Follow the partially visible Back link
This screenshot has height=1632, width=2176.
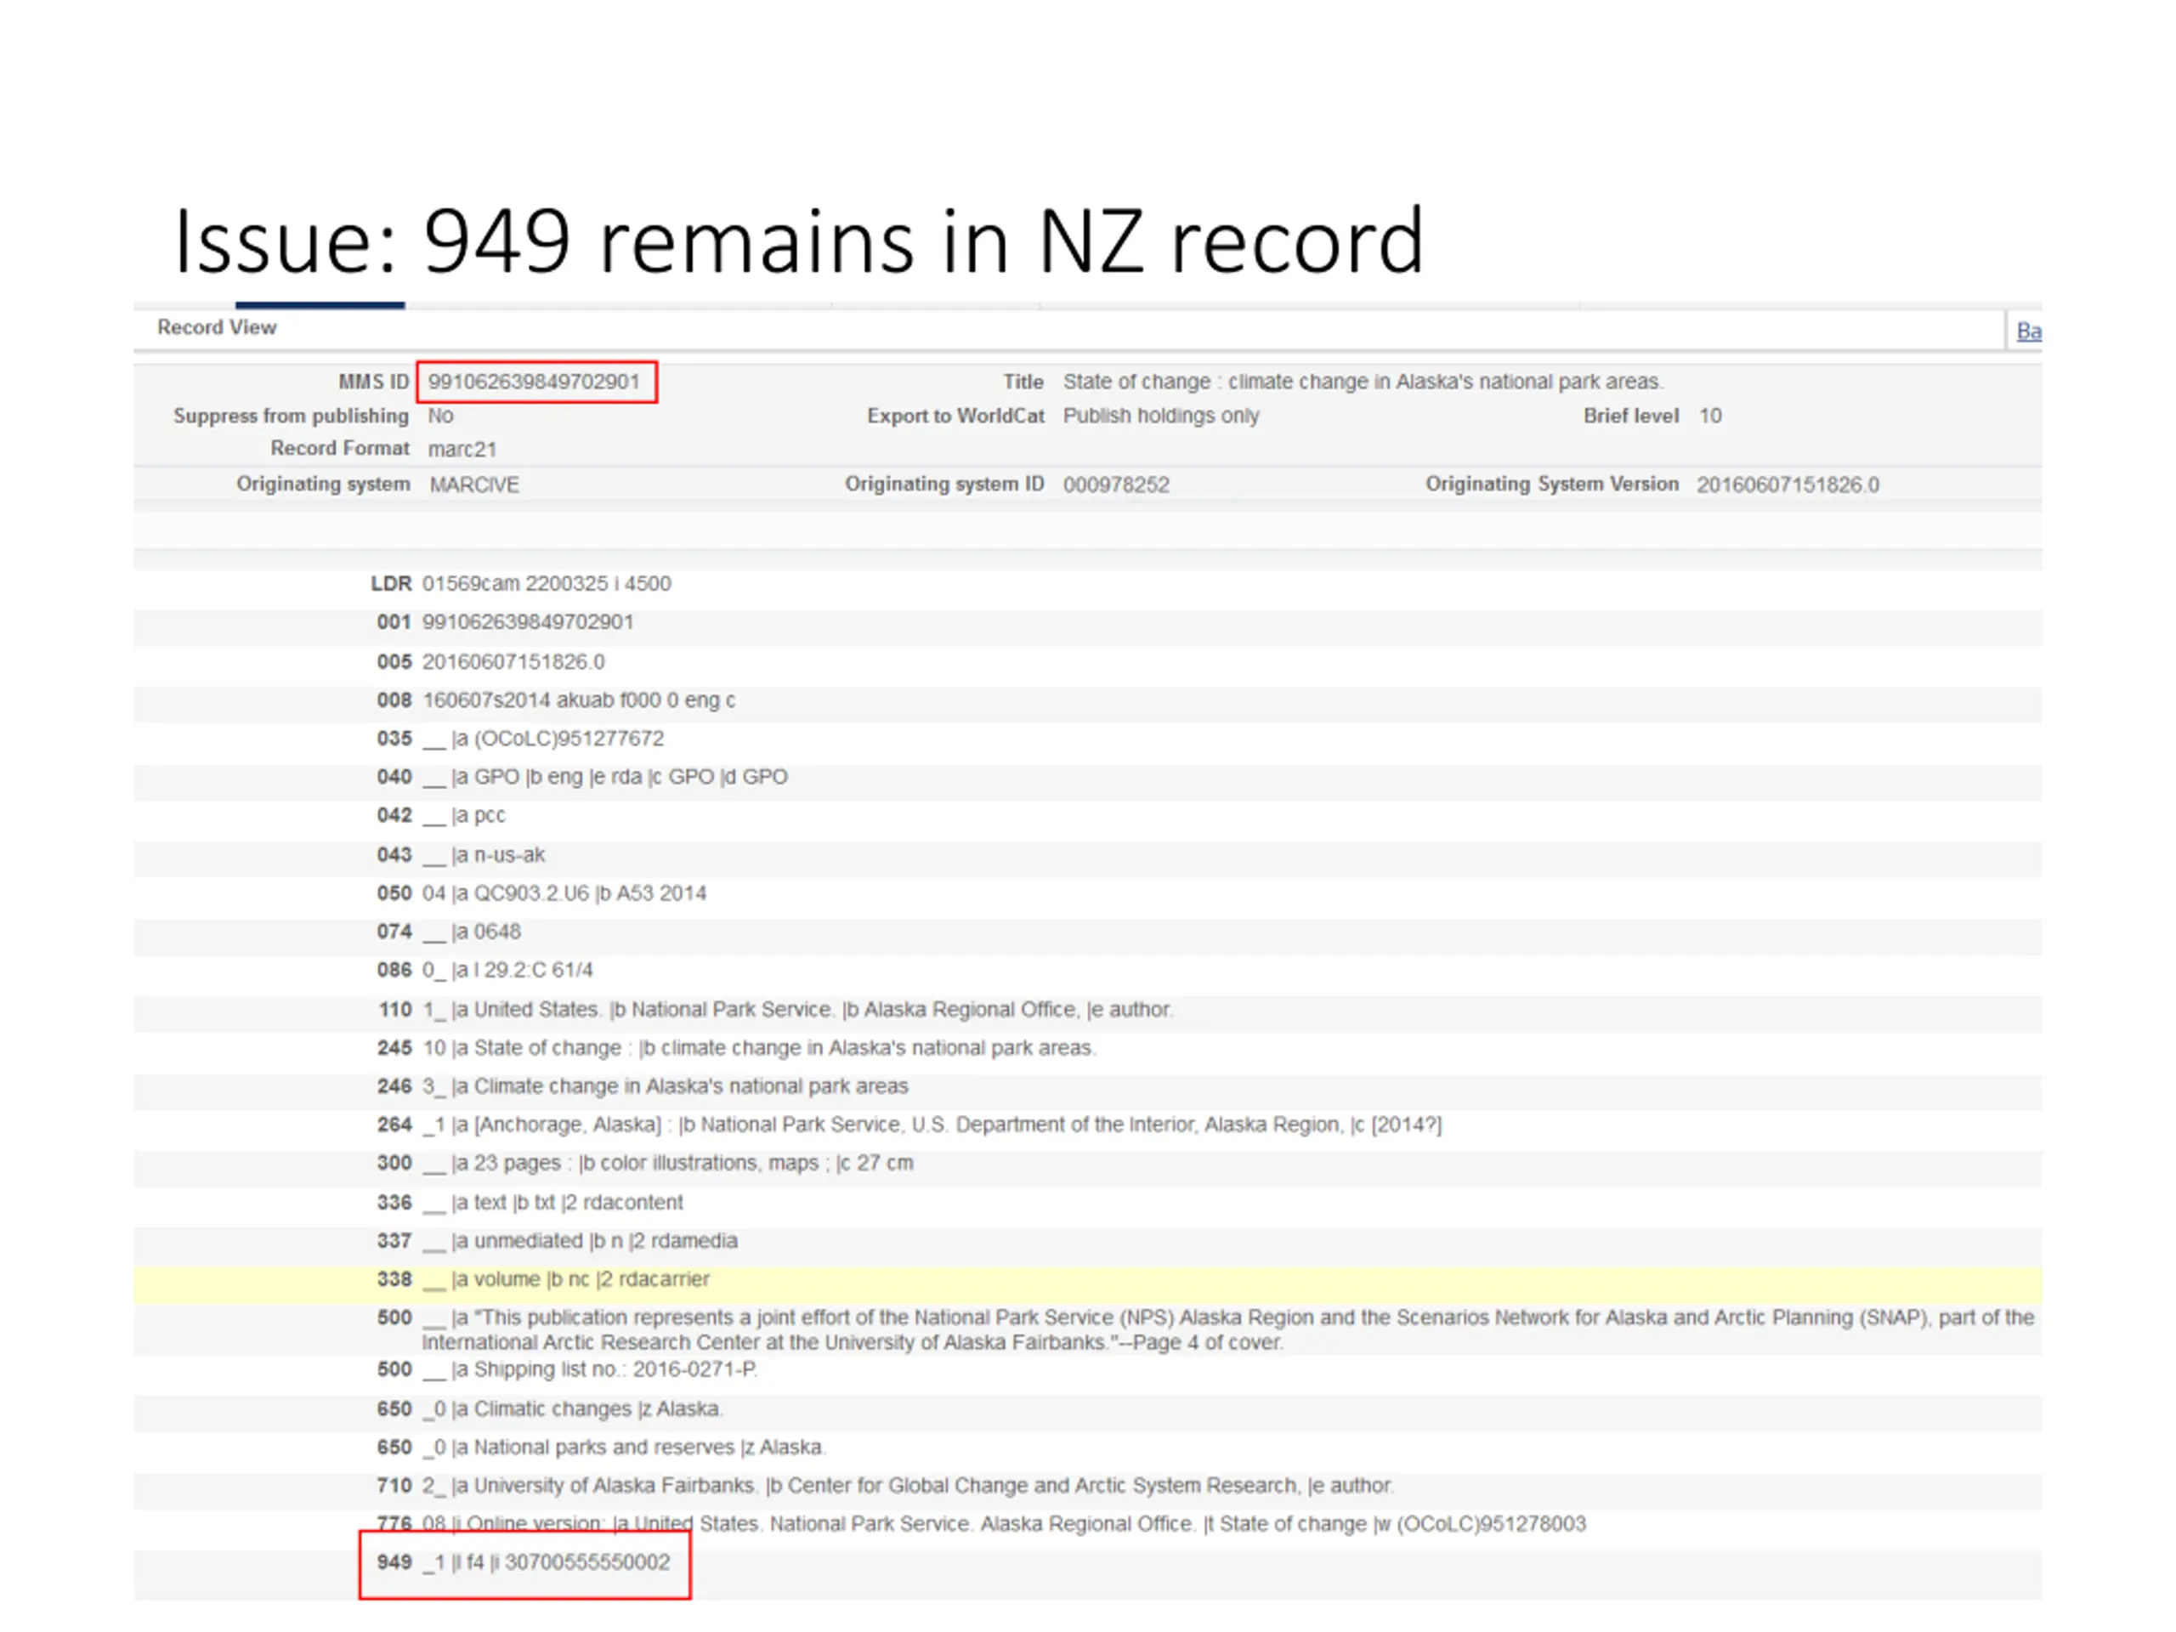(x=2028, y=331)
